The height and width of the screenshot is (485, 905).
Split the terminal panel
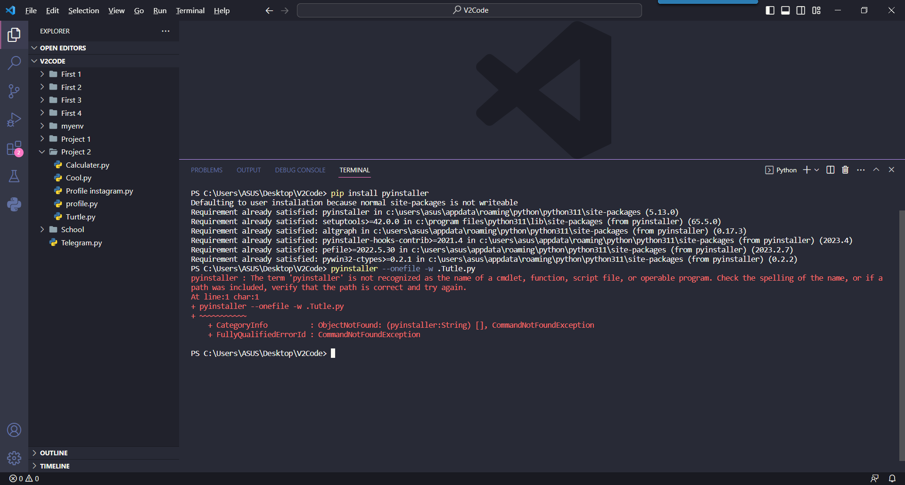831,170
